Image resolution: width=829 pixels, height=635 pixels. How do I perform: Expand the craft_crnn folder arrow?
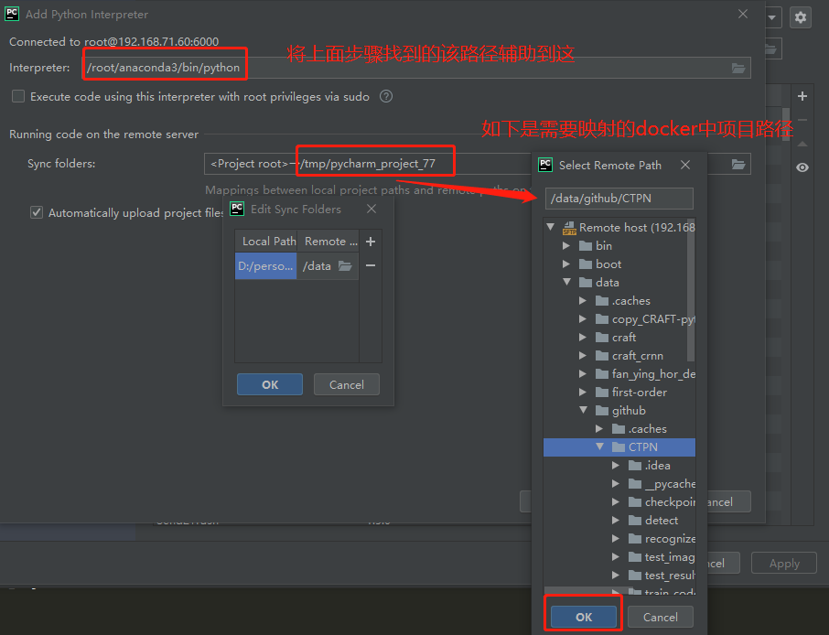tap(583, 355)
